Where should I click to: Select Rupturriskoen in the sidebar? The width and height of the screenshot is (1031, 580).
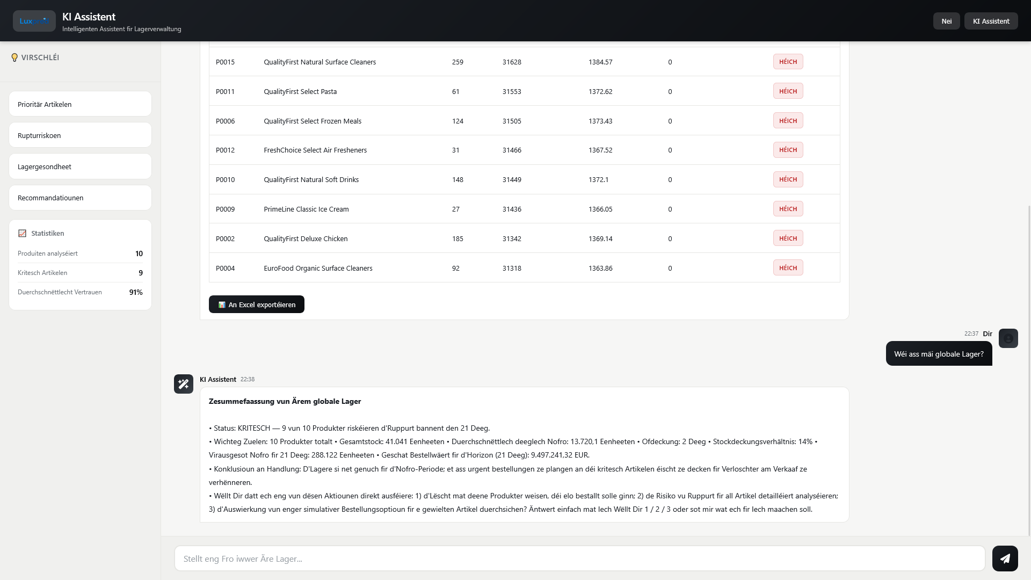click(80, 135)
